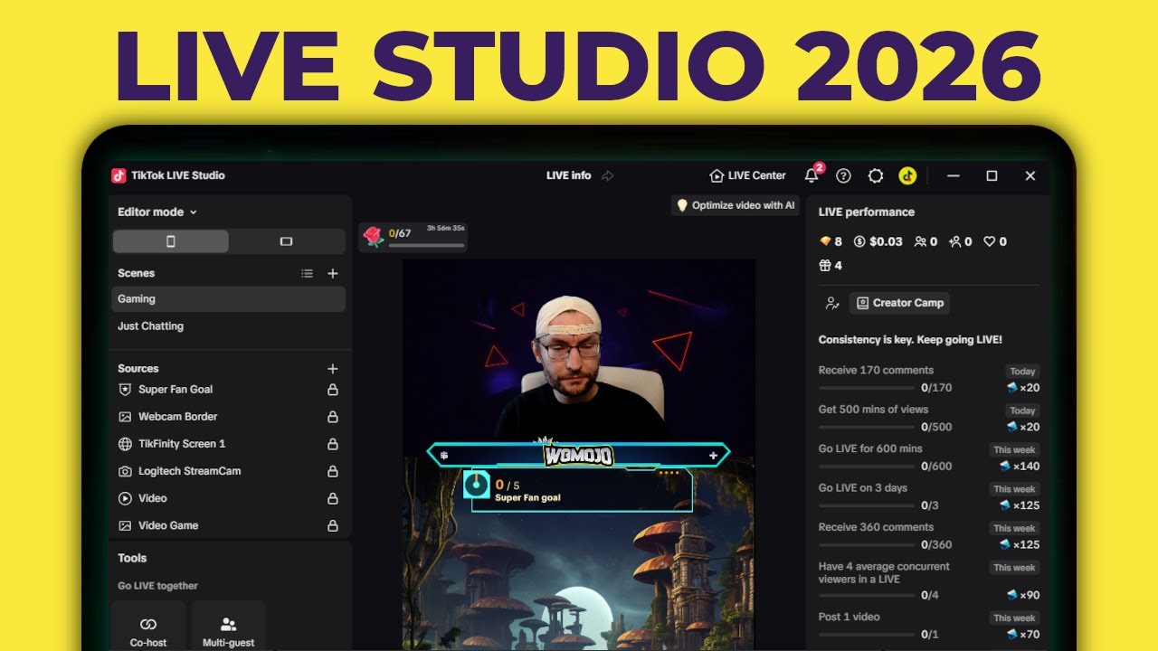1158x651 pixels.
Task: Click 'Post 1 video' task
Action: pos(929,626)
